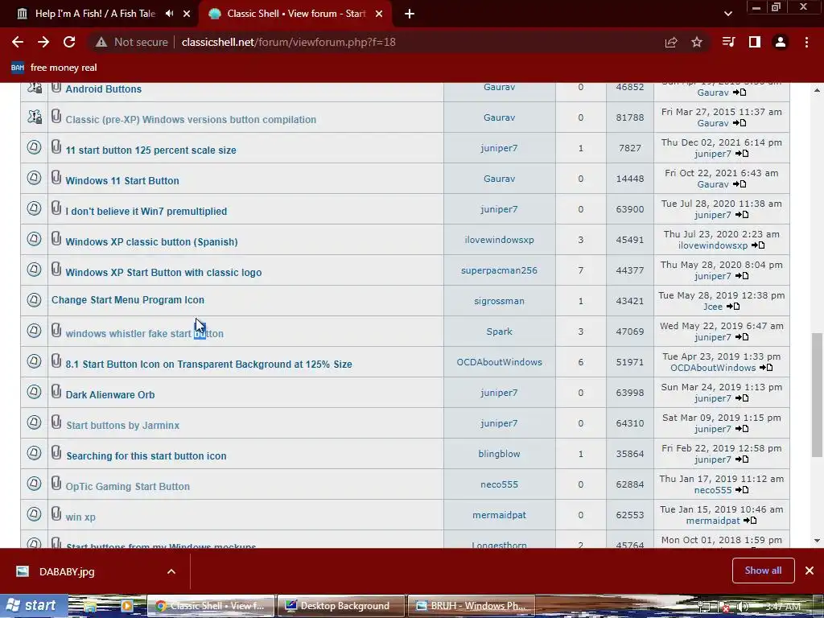Open Searching for this start button icon
The width and height of the screenshot is (824, 618).
click(146, 455)
